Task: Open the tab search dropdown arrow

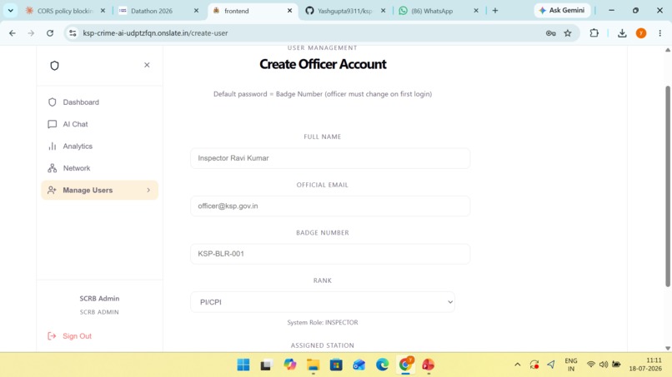Action: point(11,11)
